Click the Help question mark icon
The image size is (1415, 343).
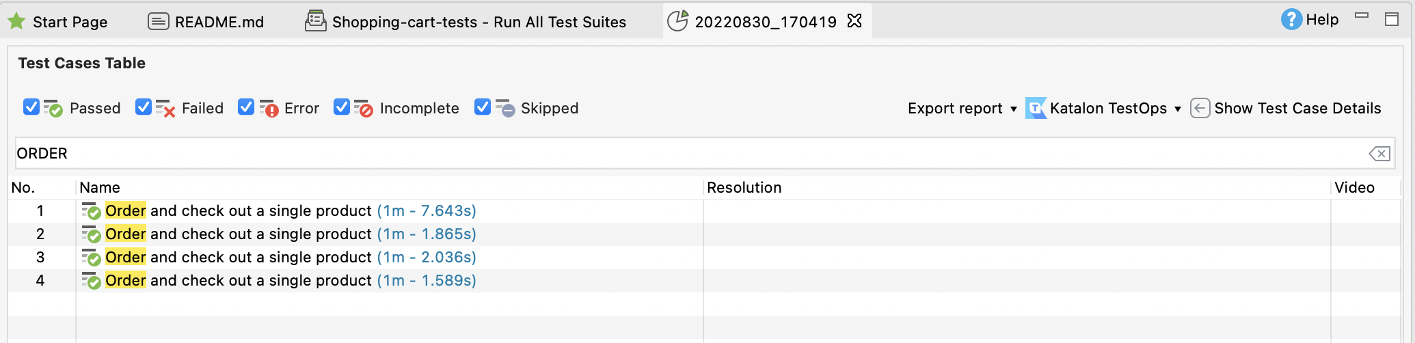(1291, 20)
